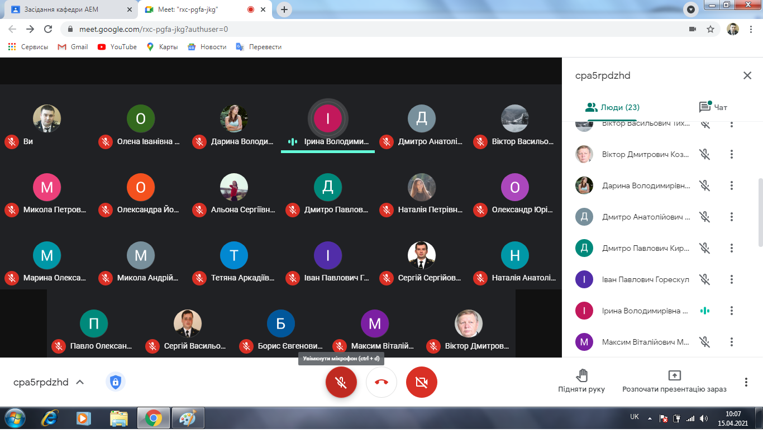Viewport: 763px width, 438px height.
Task: Bookmark this page with the star icon
Action: tap(710, 29)
